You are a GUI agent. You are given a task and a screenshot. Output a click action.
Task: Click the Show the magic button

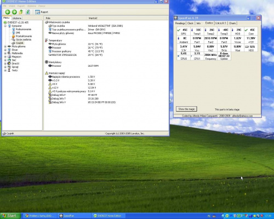pos(186,109)
